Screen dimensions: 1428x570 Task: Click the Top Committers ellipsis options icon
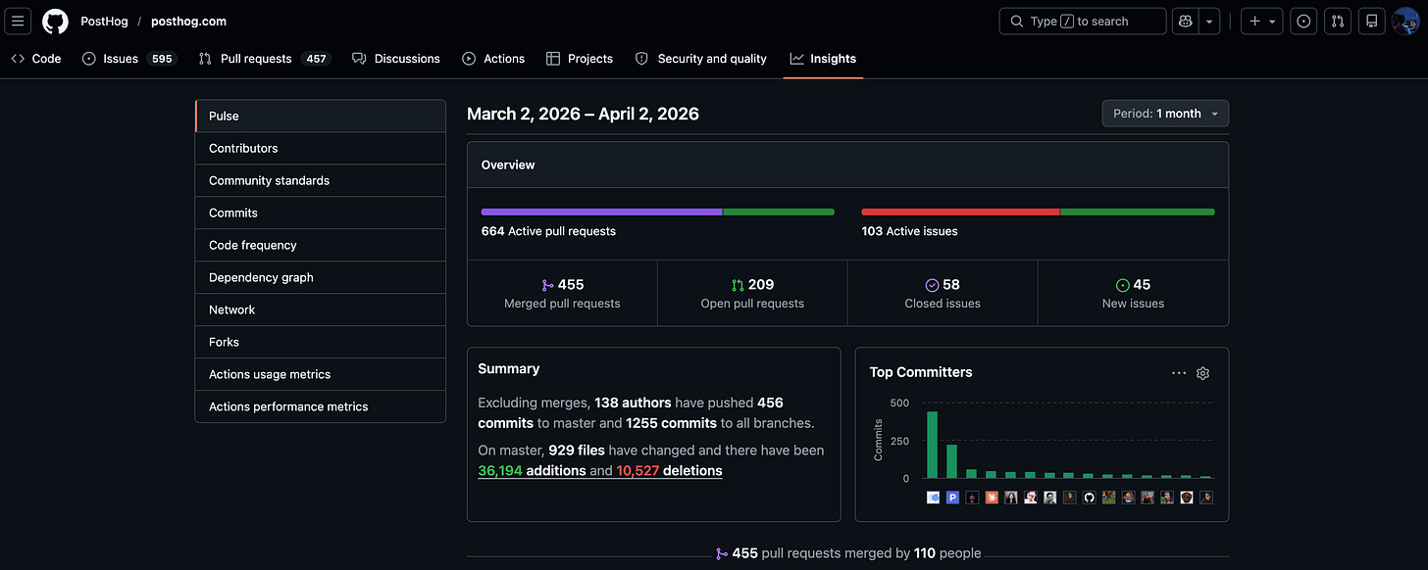[1178, 372]
